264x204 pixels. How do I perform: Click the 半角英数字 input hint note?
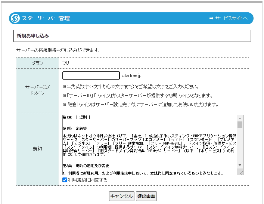131,87
